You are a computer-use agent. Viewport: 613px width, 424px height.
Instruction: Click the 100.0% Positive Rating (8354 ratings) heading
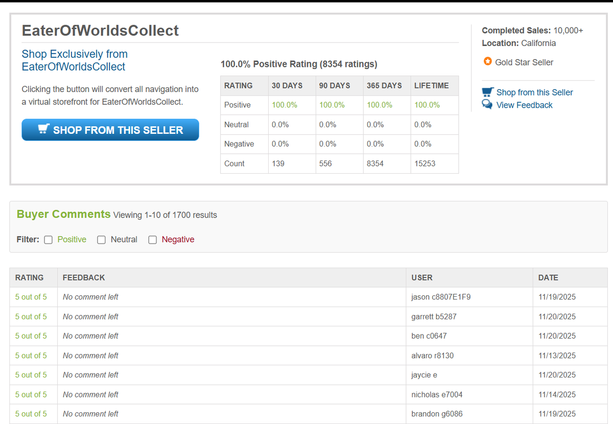click(299, 64)
